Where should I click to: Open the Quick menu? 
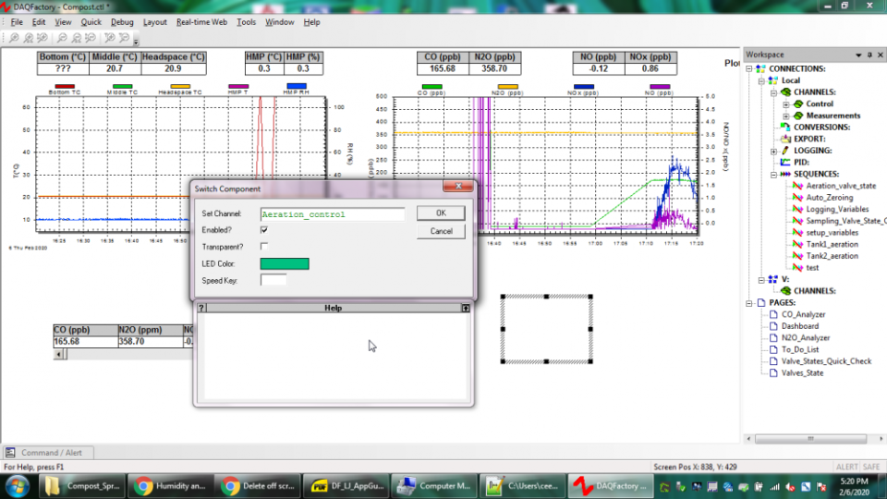tap(91, 22)
